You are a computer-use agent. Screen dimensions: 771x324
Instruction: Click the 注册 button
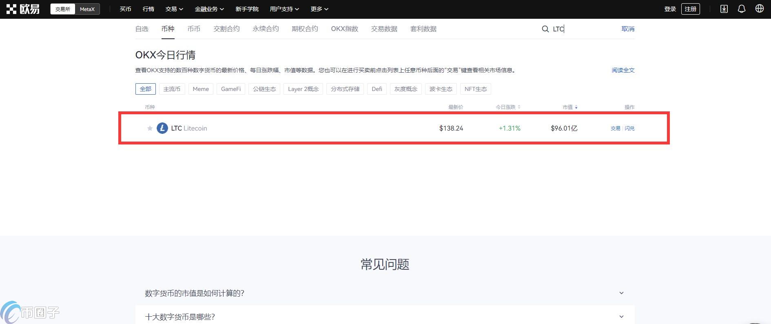click(691, 9)
